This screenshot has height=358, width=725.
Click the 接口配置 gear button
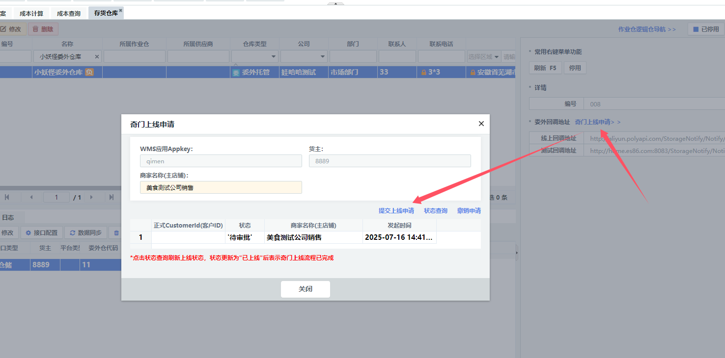click(42, 233)
